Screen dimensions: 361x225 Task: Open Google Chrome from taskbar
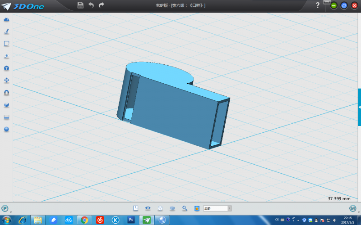pos(84,220)
